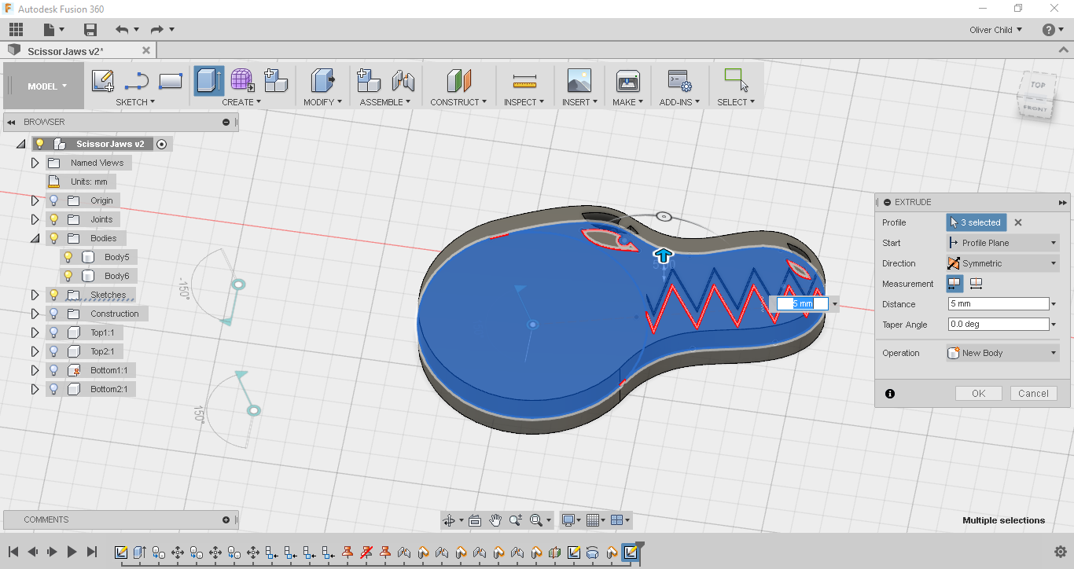Activate the Select tool icon
The width and height of the screenshot is (1074, 569).
(736, 80)
